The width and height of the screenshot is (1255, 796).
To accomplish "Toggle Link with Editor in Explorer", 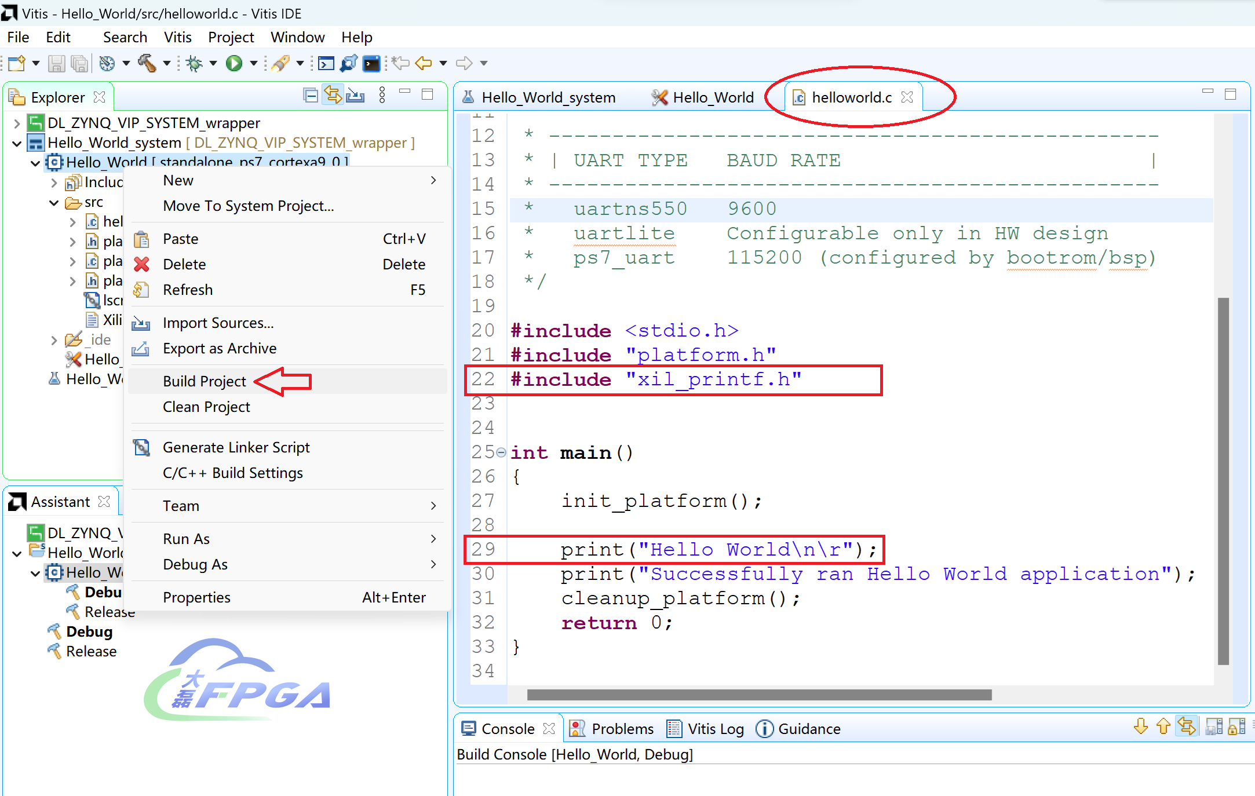I will 333,95.
